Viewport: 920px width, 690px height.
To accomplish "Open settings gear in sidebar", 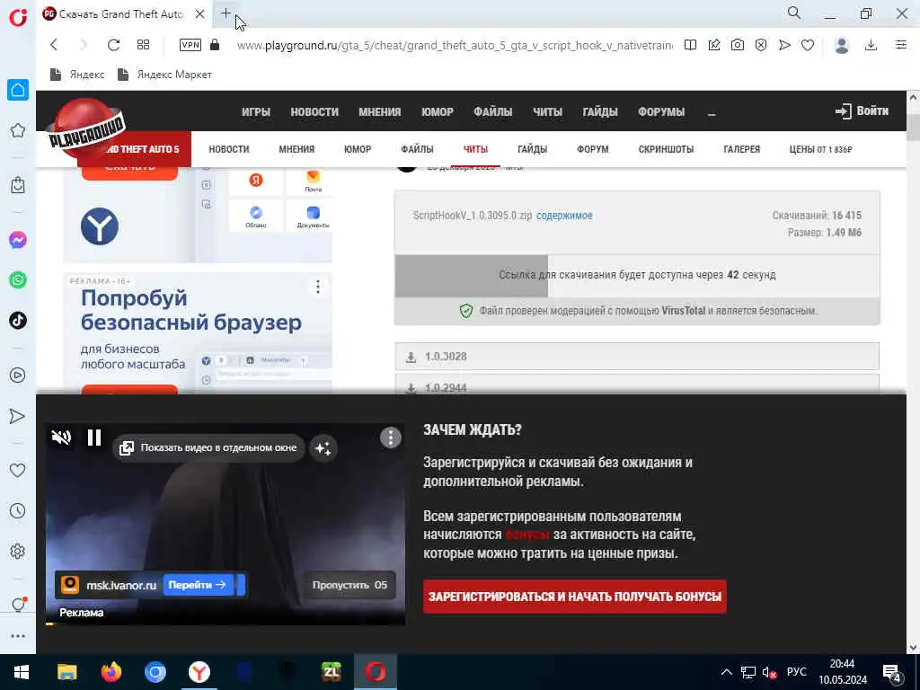I will [18, 551].
